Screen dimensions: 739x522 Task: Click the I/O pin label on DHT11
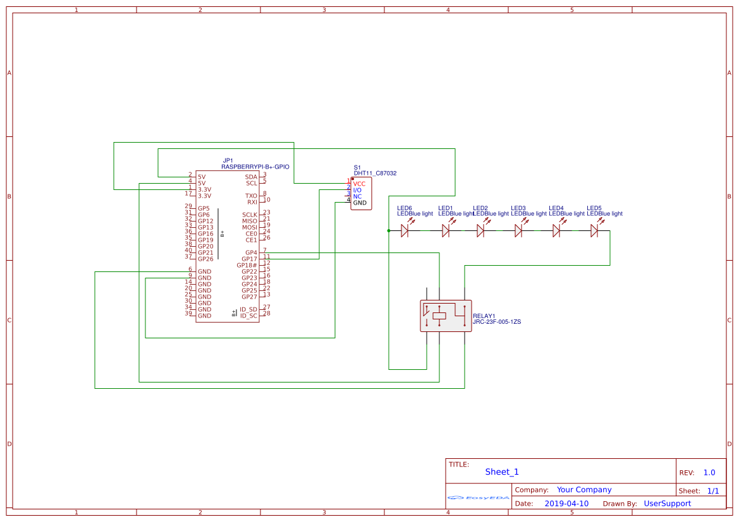tap(357, 190)
